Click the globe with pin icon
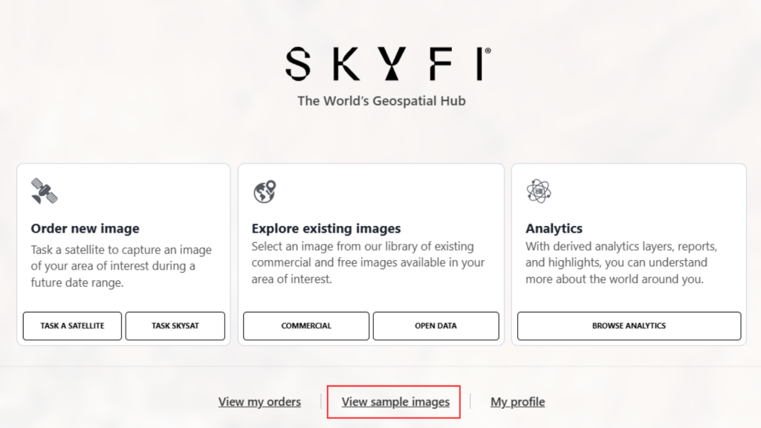The height and width of the screenshot is (428, 761). click(x=265, y=192)
